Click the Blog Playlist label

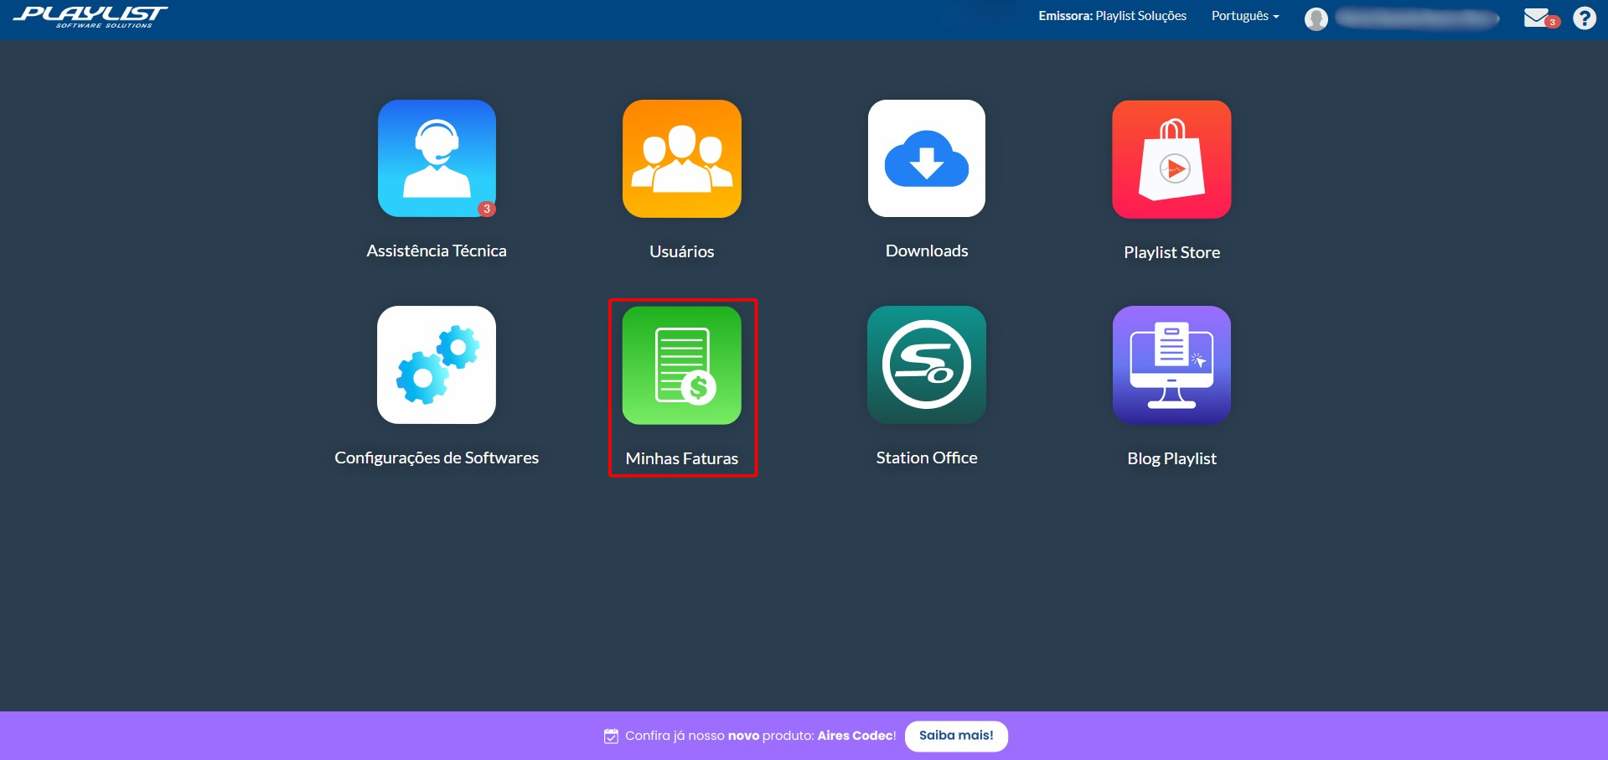click(1171, 458)
